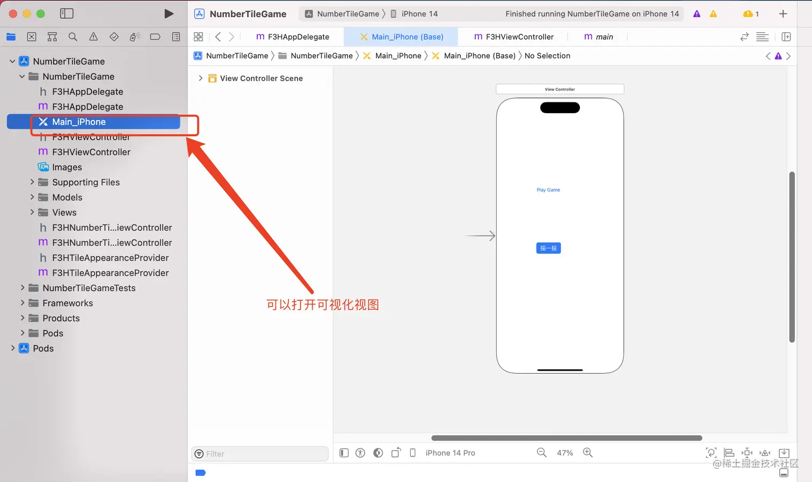Image resolution: width=812 pixels, height=482 pixels.
Task: Expand the Pods project at the bottom
Action: click(12, 348)
